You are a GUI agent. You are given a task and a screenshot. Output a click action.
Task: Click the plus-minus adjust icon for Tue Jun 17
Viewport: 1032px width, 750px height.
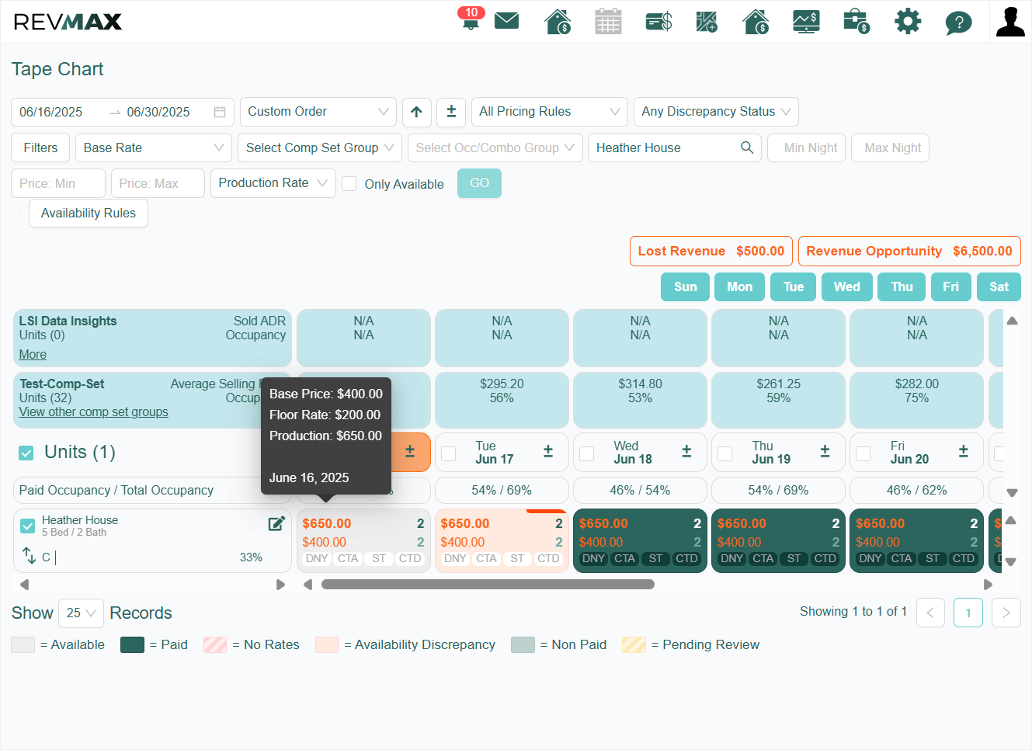coord(548,451)
